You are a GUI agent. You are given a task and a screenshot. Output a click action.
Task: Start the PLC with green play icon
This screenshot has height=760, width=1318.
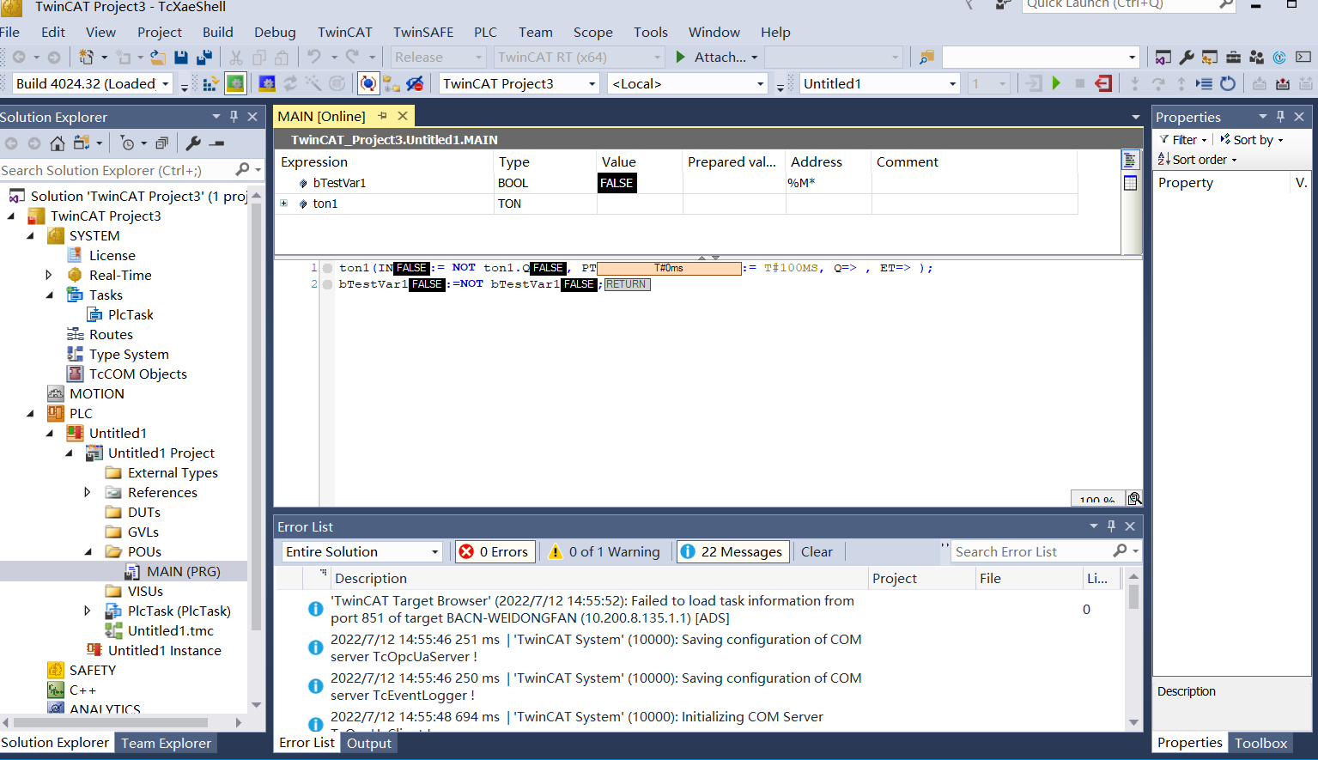(1056, 83)
